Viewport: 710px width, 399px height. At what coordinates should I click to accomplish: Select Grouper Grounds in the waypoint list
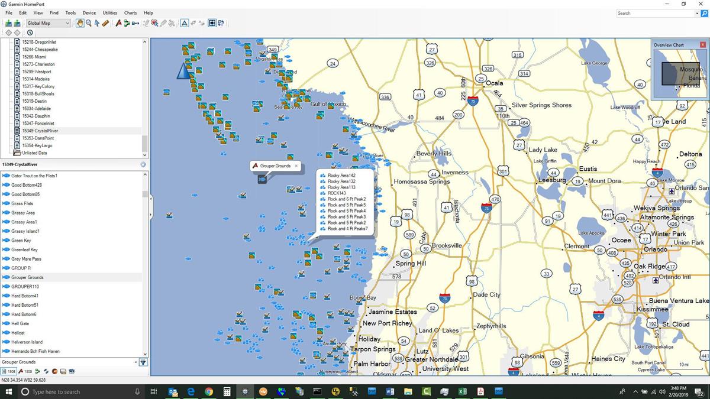(27, 277)
